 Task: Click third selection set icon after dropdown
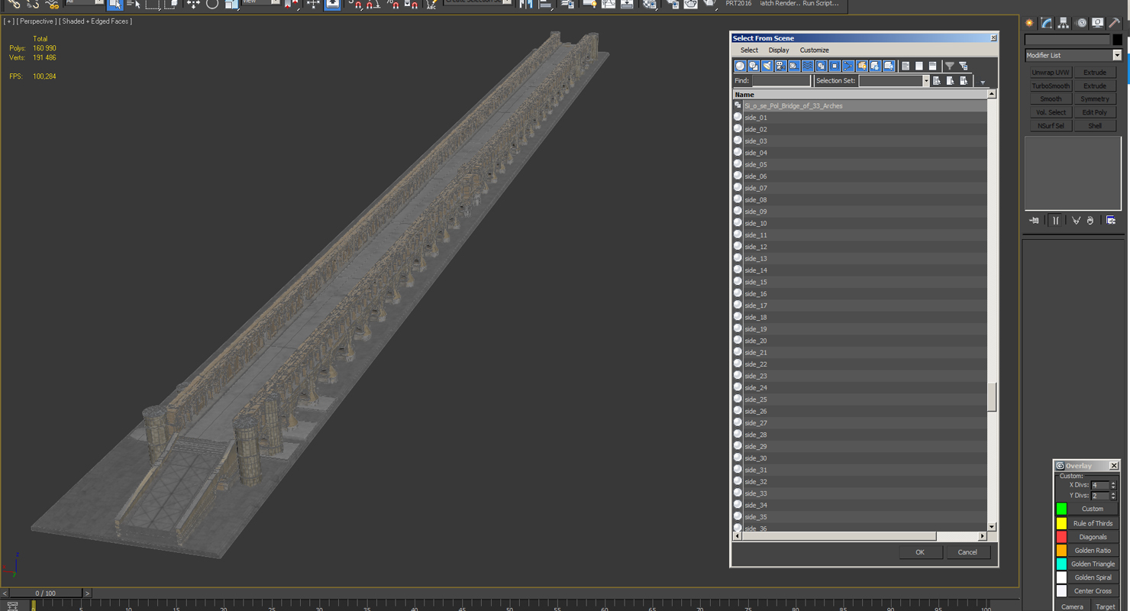(964, 81)
